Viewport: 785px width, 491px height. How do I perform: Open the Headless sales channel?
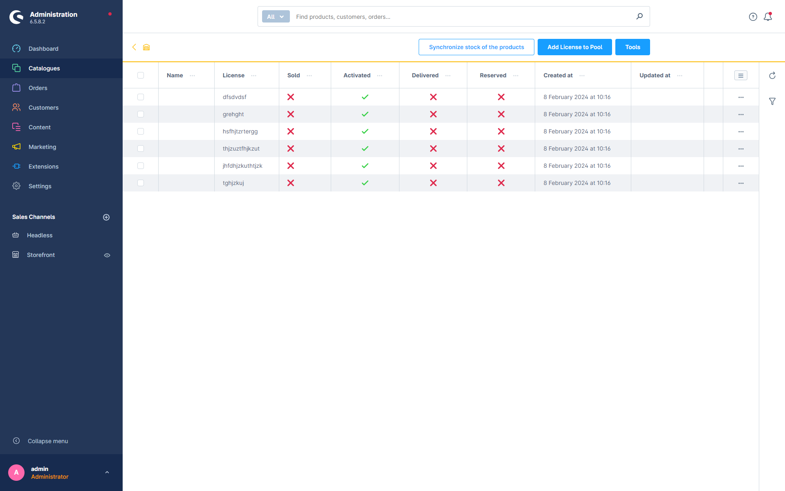point(40,235)
